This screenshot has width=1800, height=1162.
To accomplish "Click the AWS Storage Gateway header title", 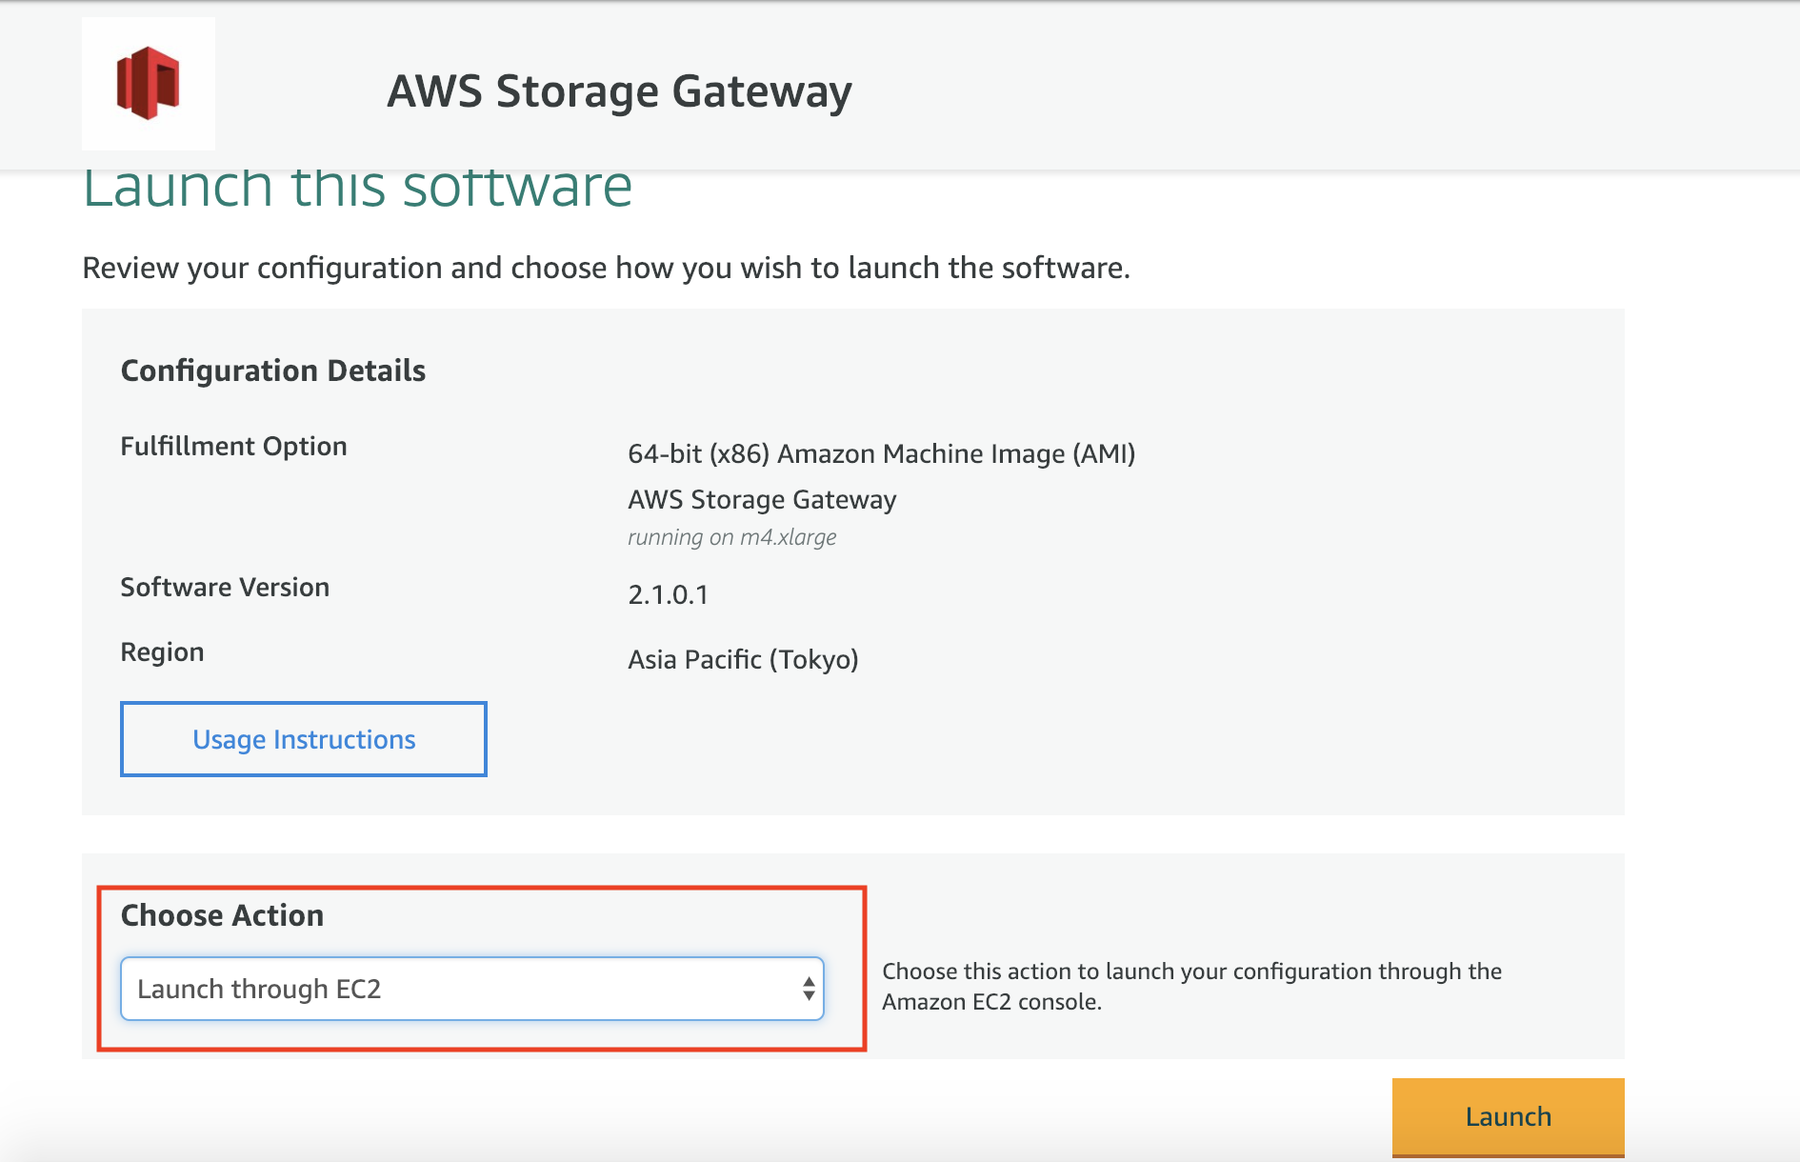I will tap(618, 91).
